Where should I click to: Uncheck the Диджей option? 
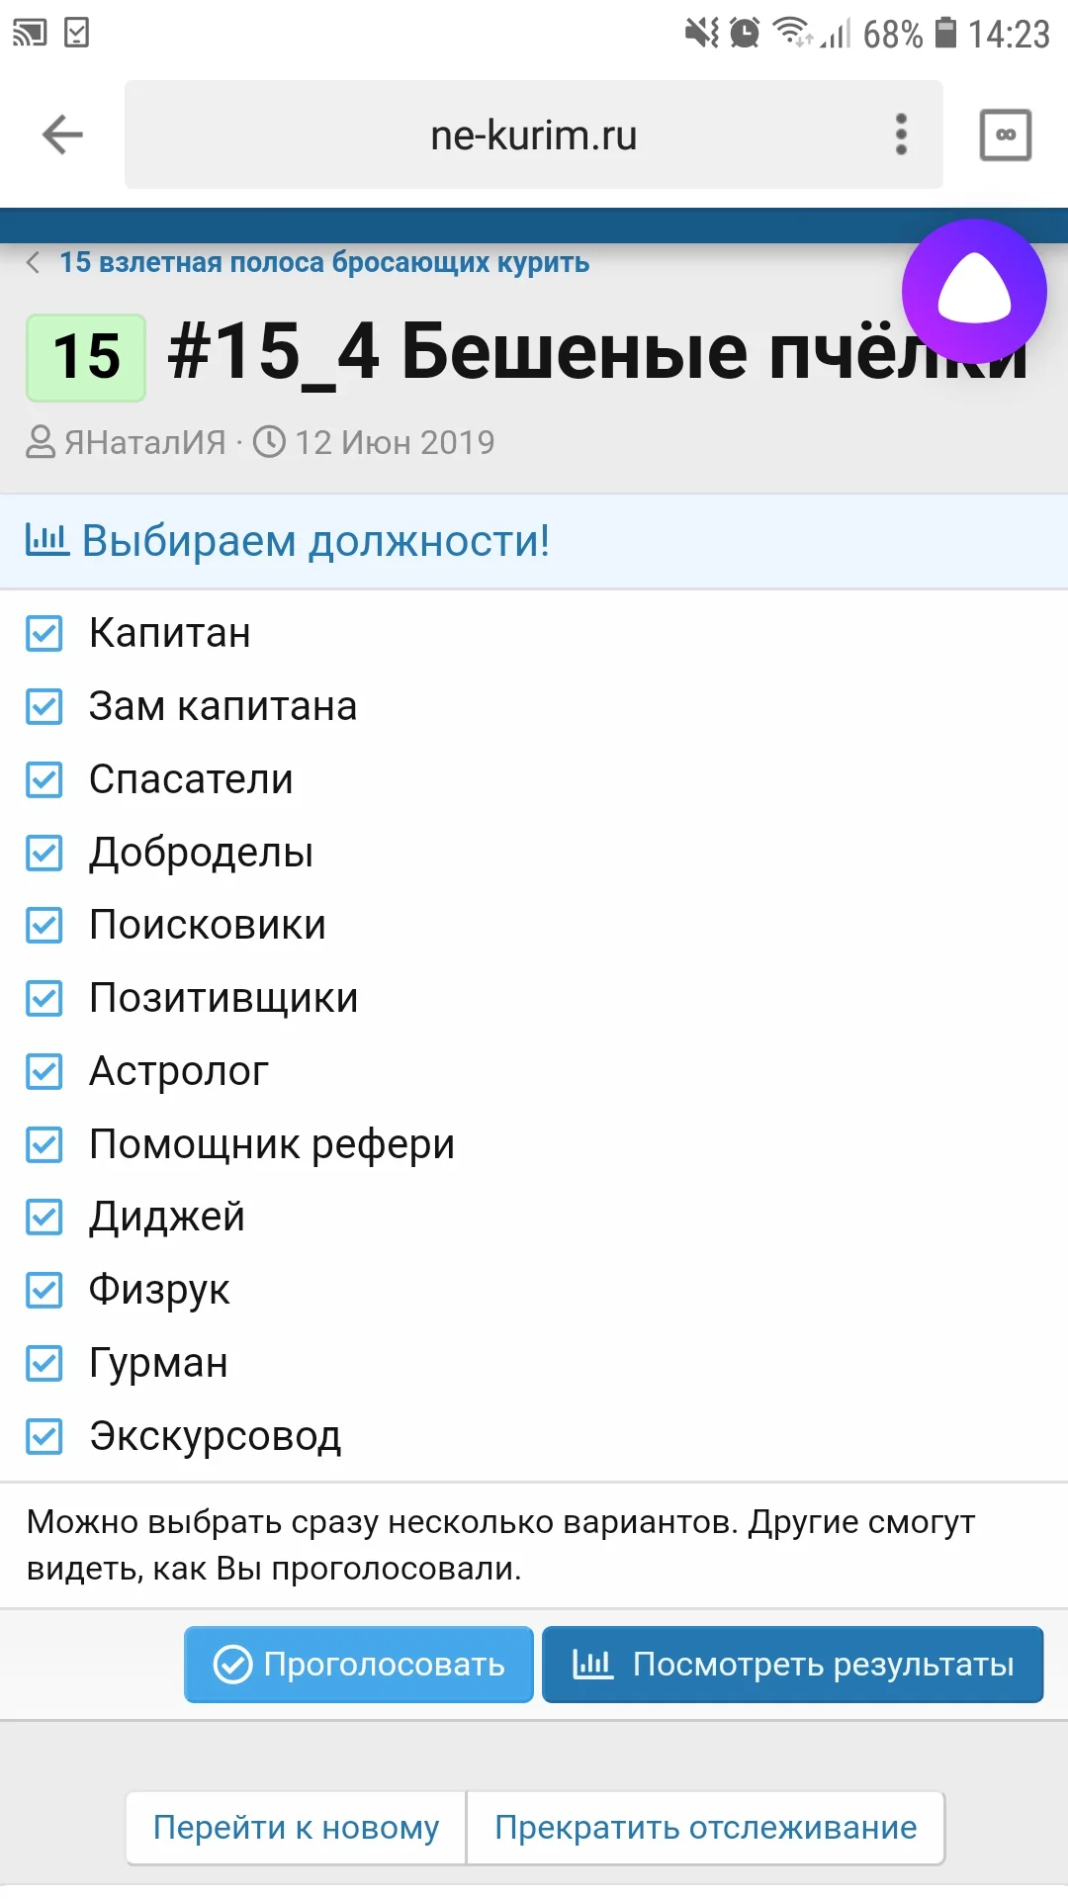coord(44,1217)
